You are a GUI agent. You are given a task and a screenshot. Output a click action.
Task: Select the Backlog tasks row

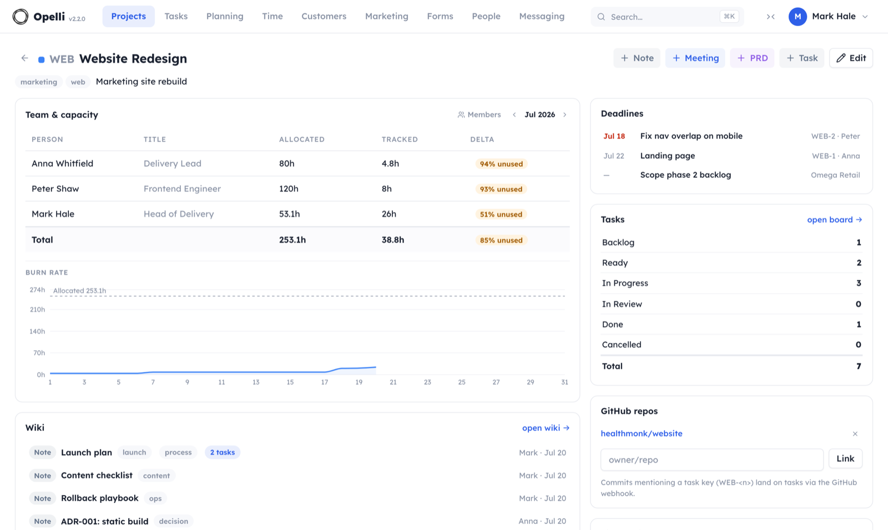pyautogui.click(x=731, y=243)
